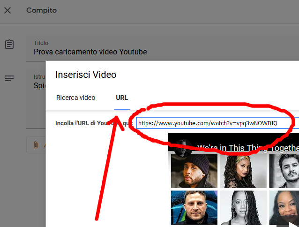Select the URL tab
This screenshot has height=227, width=299.
click(122, 98)
